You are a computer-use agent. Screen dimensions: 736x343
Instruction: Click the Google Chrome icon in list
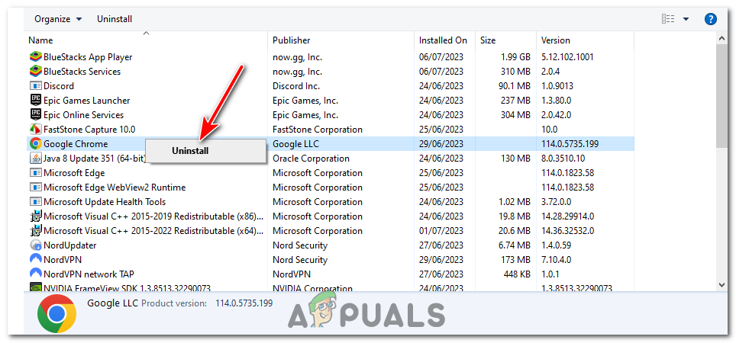(35, 144)
